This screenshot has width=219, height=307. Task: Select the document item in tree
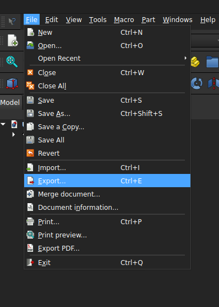[14, 124]
